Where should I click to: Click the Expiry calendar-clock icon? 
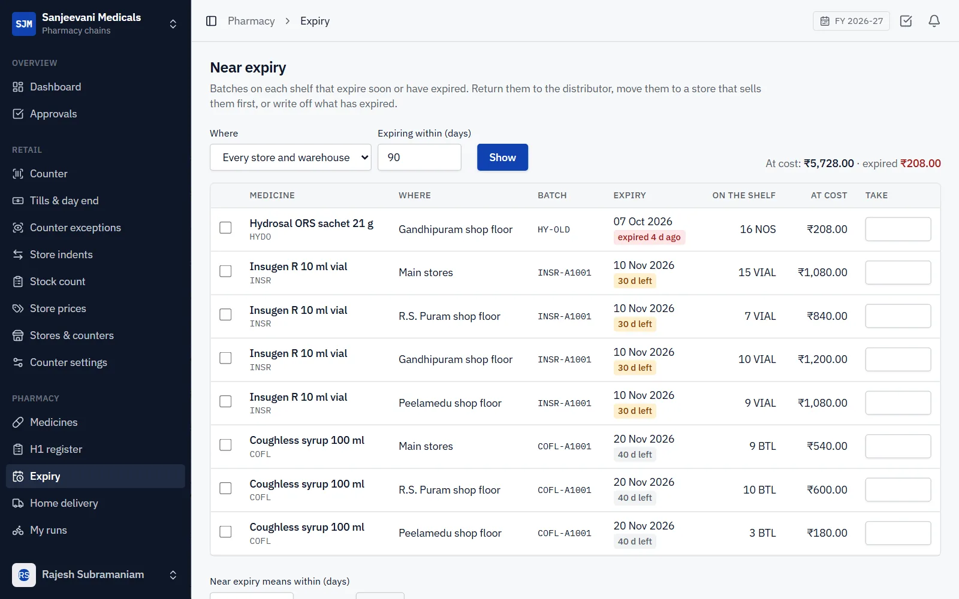click(18, 476)
